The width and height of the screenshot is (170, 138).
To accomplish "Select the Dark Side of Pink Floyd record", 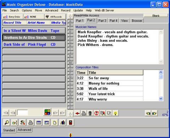I will coord(34,44).
